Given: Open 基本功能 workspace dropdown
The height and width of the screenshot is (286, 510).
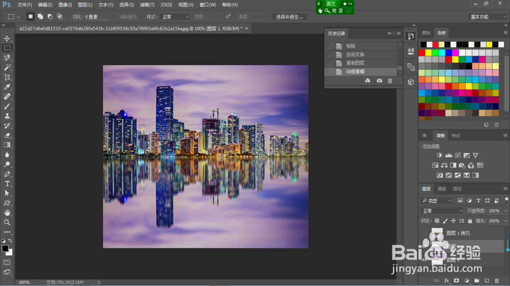Looking at the screenshot, I should point(488,17).
